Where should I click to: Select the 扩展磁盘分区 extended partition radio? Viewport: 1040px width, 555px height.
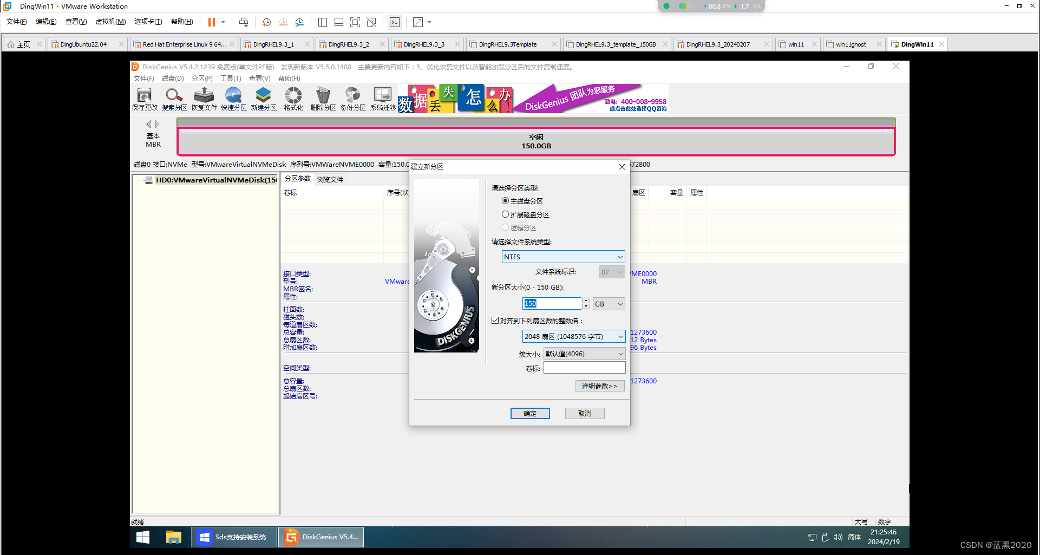[505, 214]
